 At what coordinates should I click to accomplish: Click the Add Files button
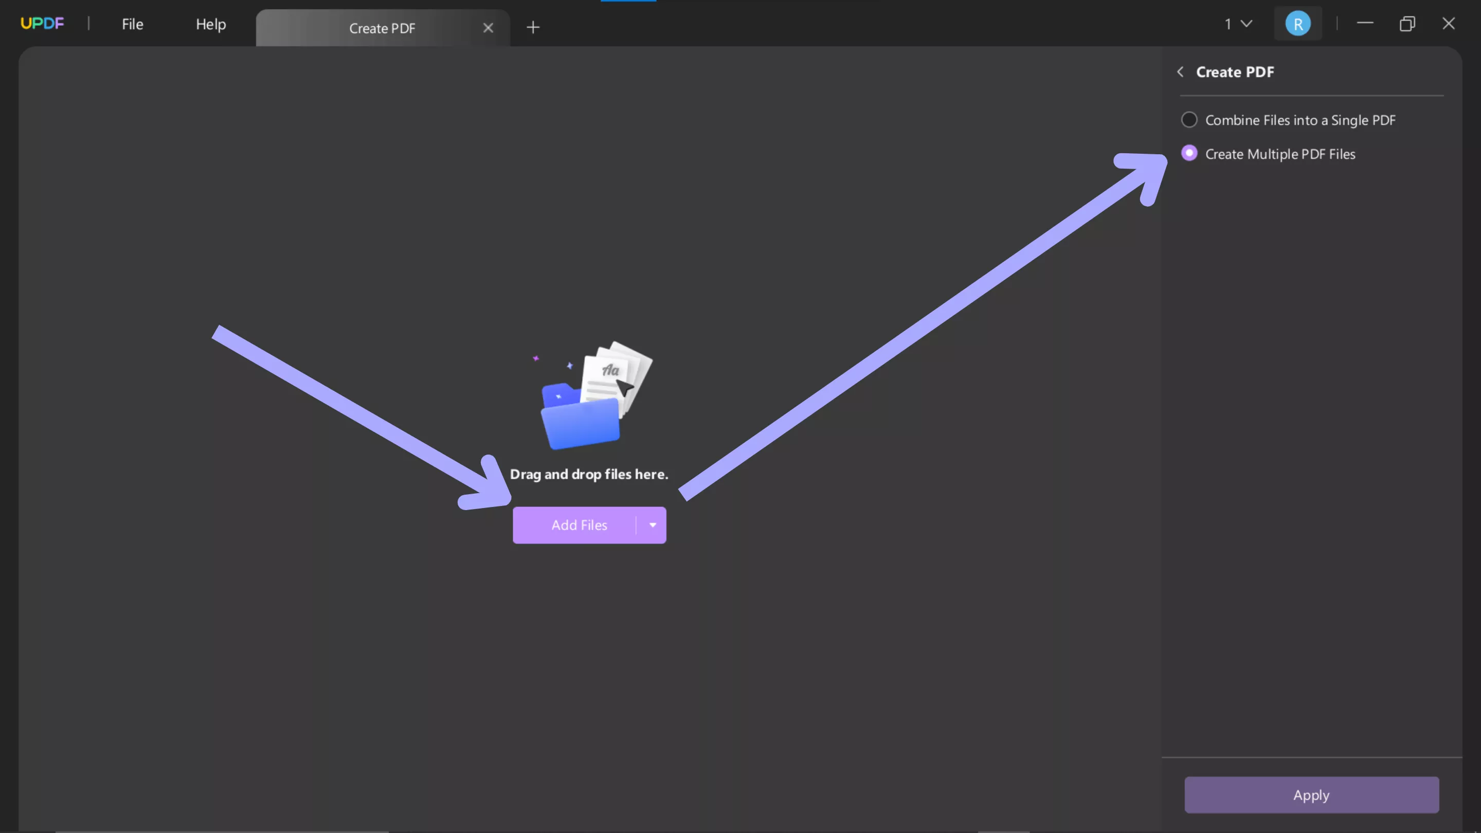click(x=579, y=525)
